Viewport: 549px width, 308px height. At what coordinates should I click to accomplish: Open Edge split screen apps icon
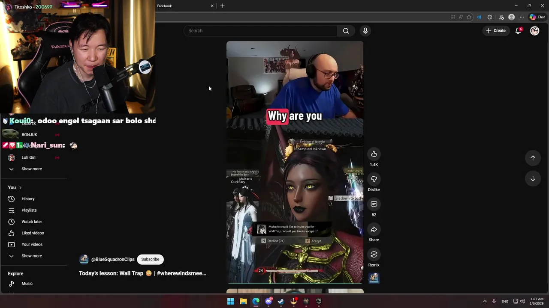tap(453, 17)
